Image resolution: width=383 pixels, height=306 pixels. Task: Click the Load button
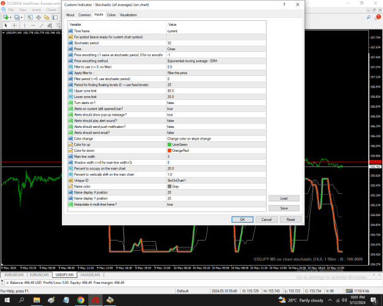(284, 198)
